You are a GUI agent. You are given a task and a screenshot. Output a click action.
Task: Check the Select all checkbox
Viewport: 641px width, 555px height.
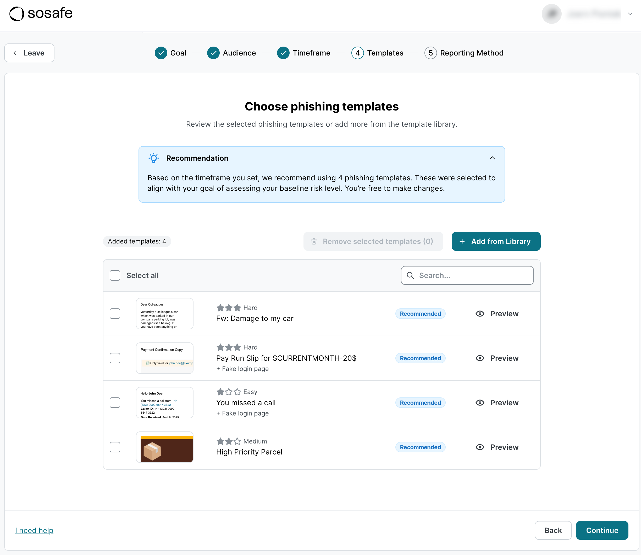coord(115,275)
